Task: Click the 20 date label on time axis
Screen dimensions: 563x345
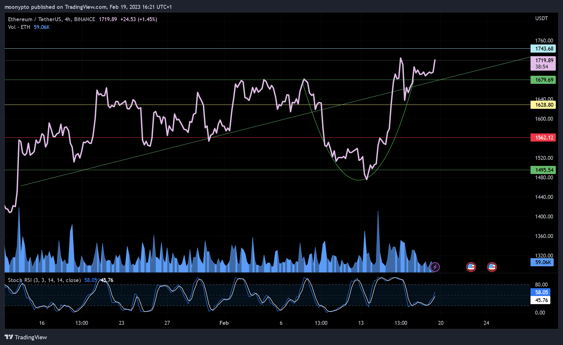Action: click(x=441, y=323)
